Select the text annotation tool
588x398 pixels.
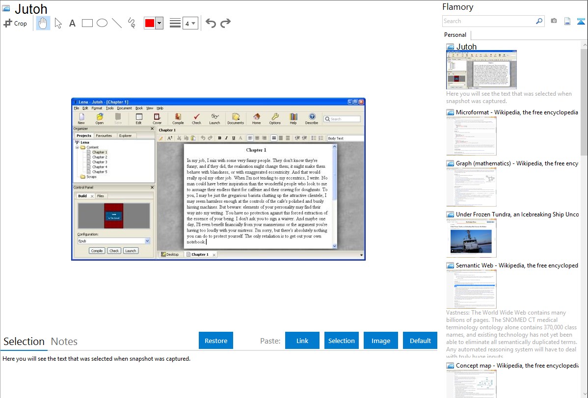pyautogui.click(x=72, y=23)
